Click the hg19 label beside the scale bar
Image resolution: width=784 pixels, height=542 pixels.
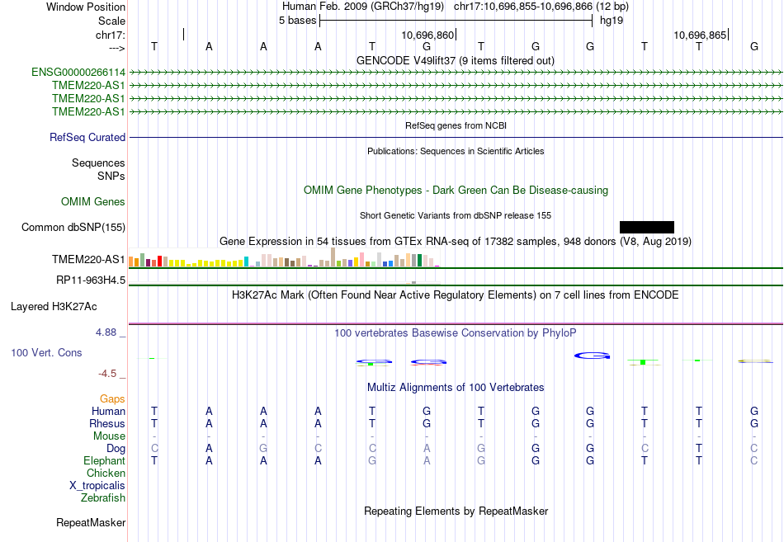612,21
